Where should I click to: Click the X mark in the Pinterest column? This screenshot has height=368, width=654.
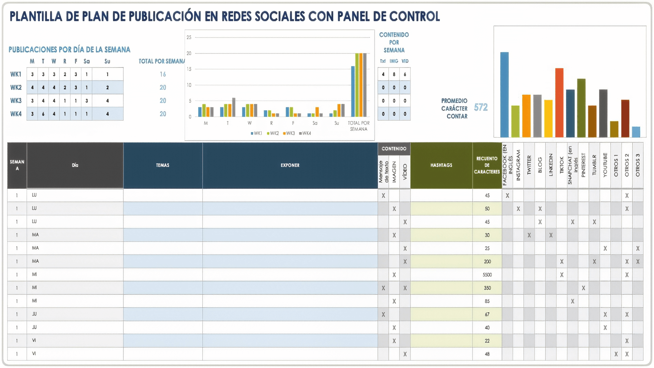coord(583,288)
